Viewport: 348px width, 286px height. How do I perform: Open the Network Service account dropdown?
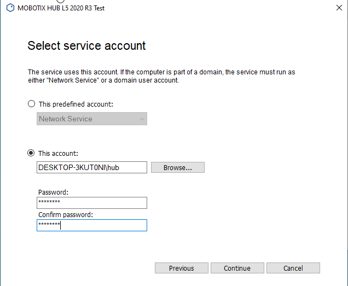(91, 119)
